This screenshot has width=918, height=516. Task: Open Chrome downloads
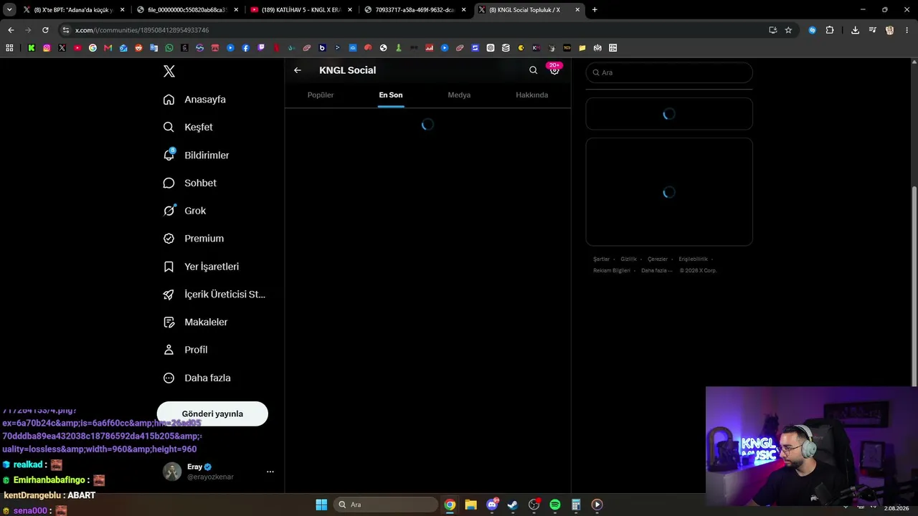[855, 30]
